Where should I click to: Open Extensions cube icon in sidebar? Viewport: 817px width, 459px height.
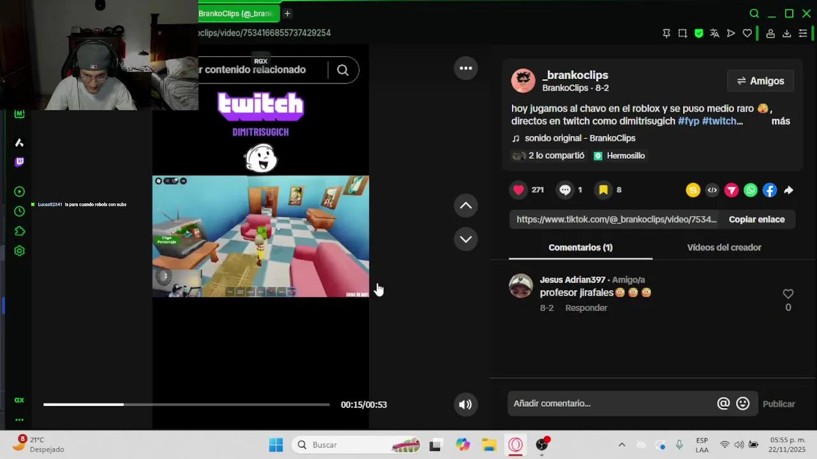pyautogui.click(x=19, y=231)
